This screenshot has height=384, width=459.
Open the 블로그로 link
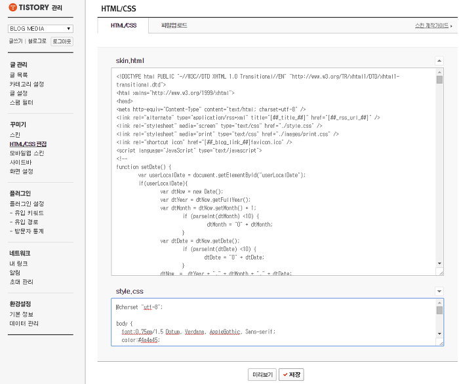pos(37,41)
